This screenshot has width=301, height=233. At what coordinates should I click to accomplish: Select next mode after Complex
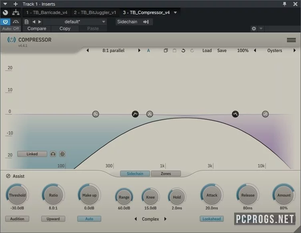coord(165,219)
